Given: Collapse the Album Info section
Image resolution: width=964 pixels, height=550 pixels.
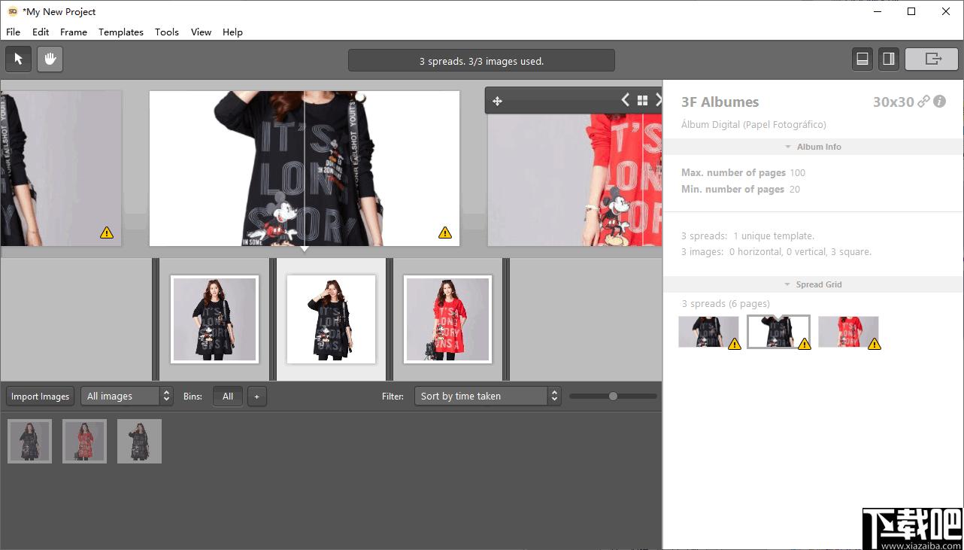Looking at the screenshot, I should pos(813,147).
